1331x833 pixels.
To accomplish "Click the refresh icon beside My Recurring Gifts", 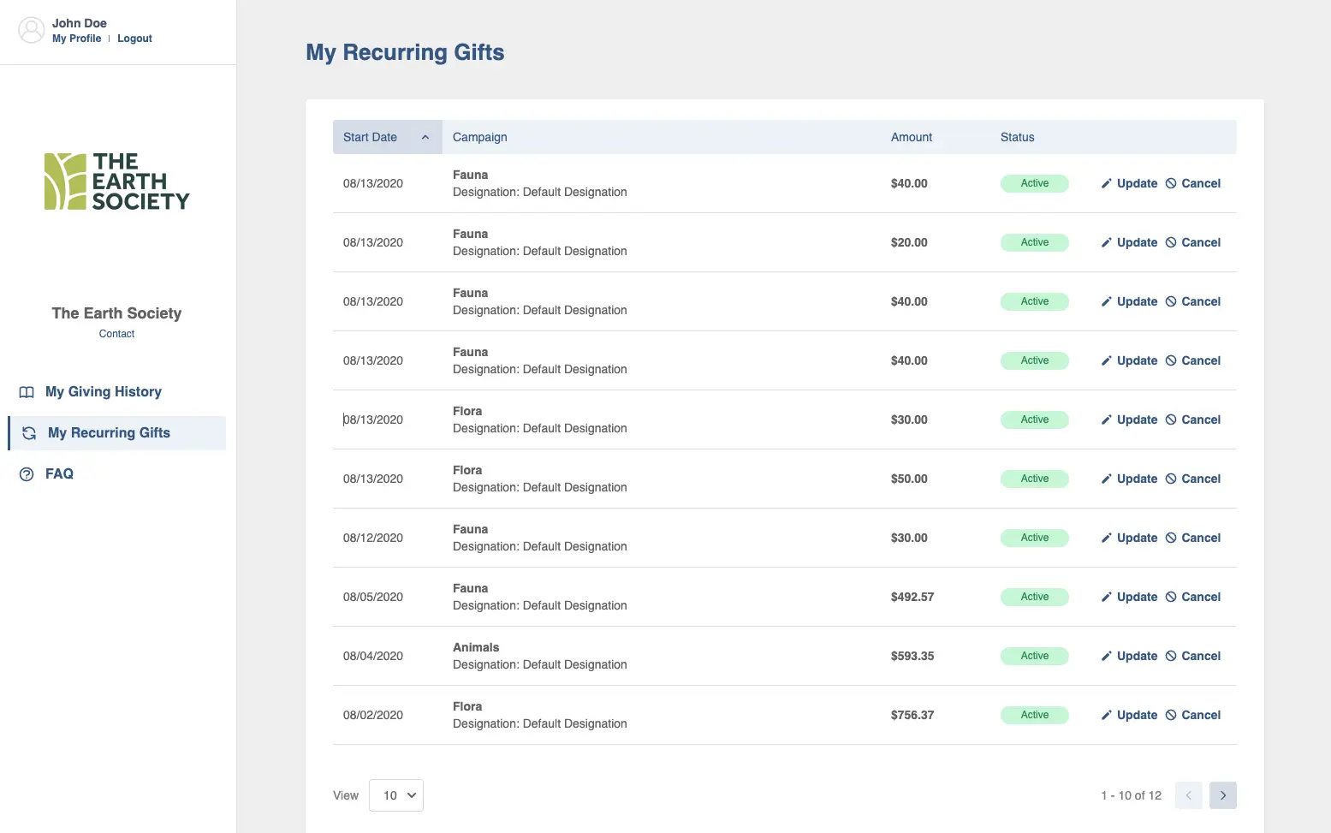I will (x=29, y=433).
